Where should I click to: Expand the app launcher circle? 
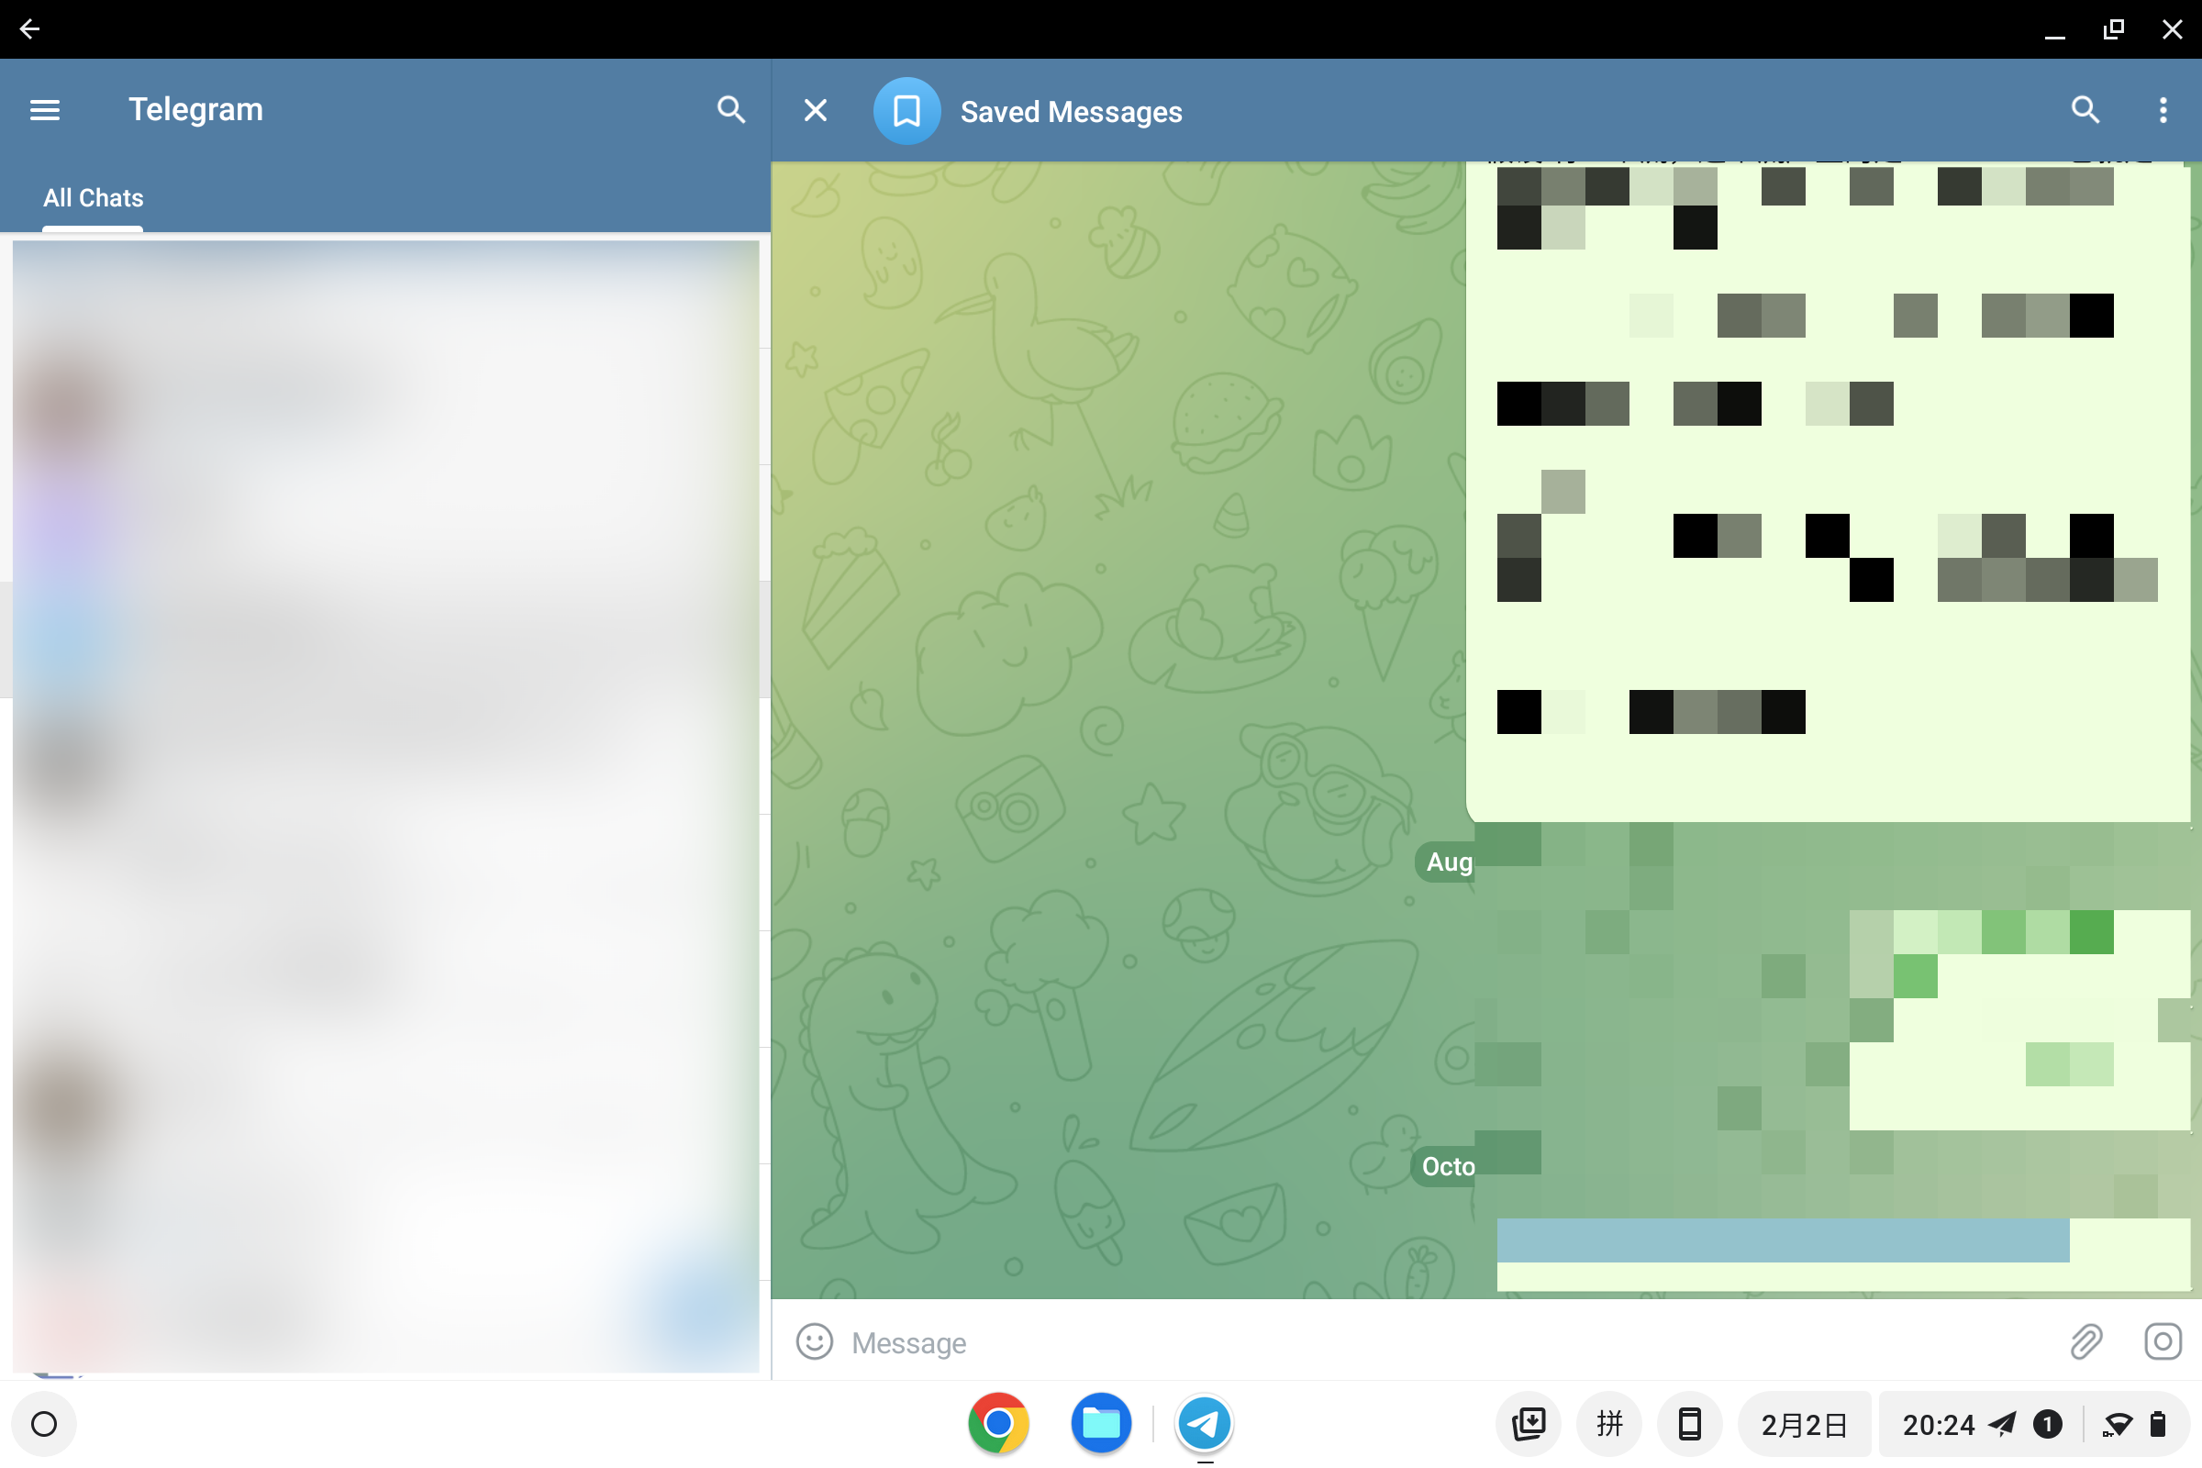(x=44, y=1423)
